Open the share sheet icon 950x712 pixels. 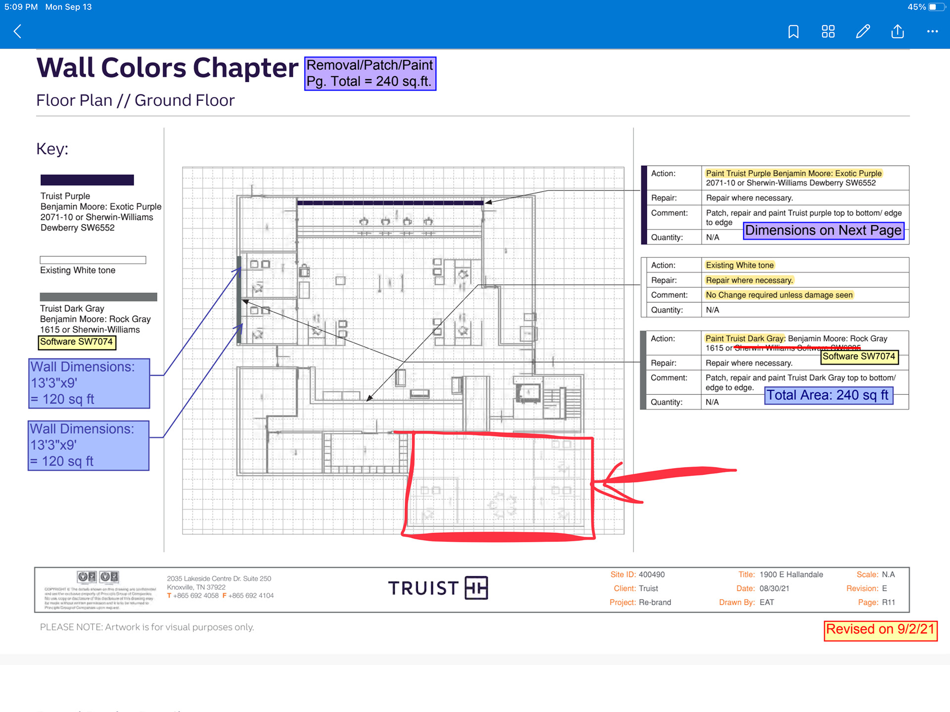(x=898, y=32)
